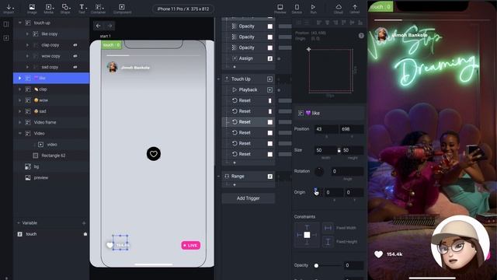Toggle the Fixed Width constraint
The height and width of the screenshot is (280, 497).
point(328,228)
